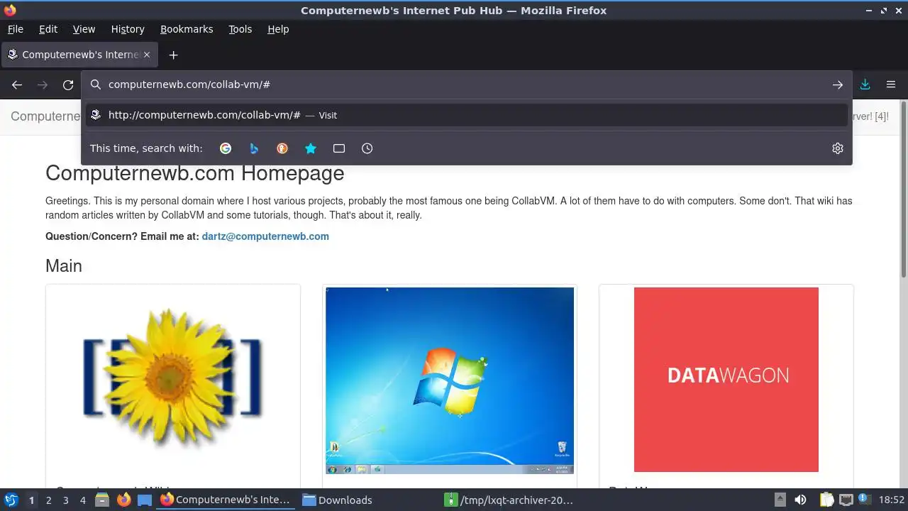Switch to Downloads window in taskbar

pyautogui.click(x=337, y=500)
